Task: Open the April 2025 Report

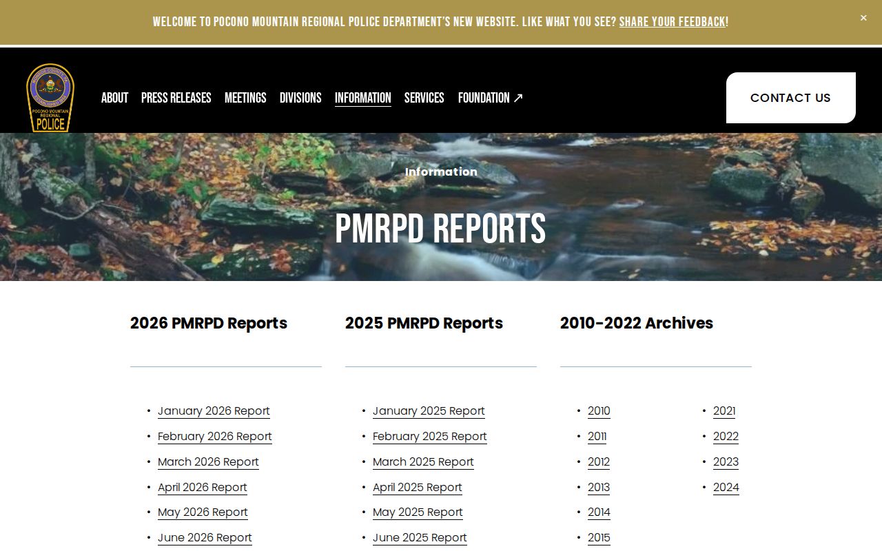Action: [x=418, y=488]
